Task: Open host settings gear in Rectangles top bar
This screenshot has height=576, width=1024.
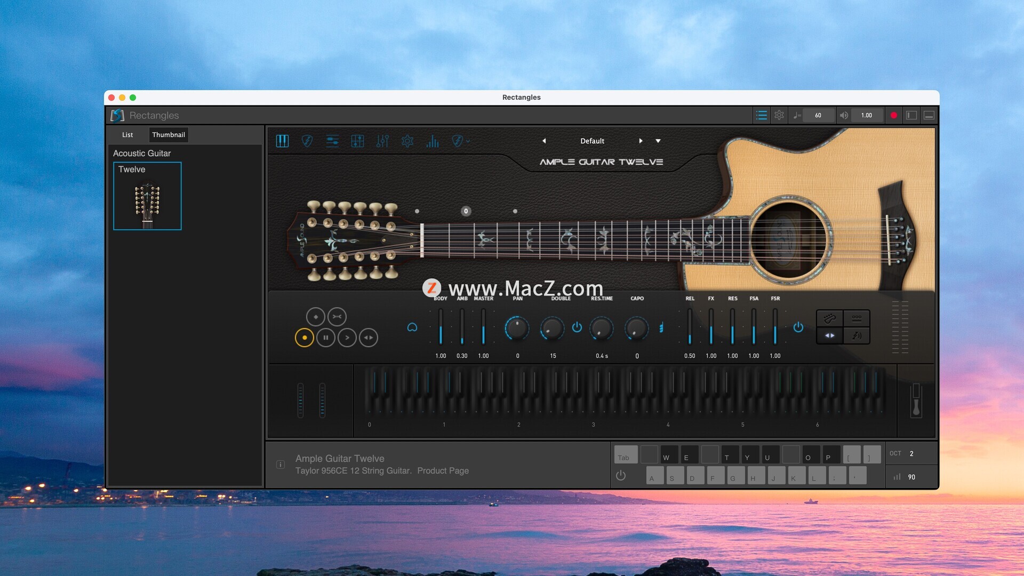Action: [779, 115]
